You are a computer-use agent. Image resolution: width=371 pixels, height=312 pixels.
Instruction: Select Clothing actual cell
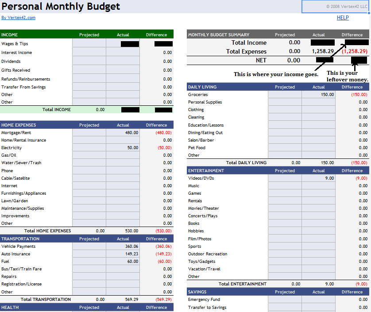tap(318, 110)
